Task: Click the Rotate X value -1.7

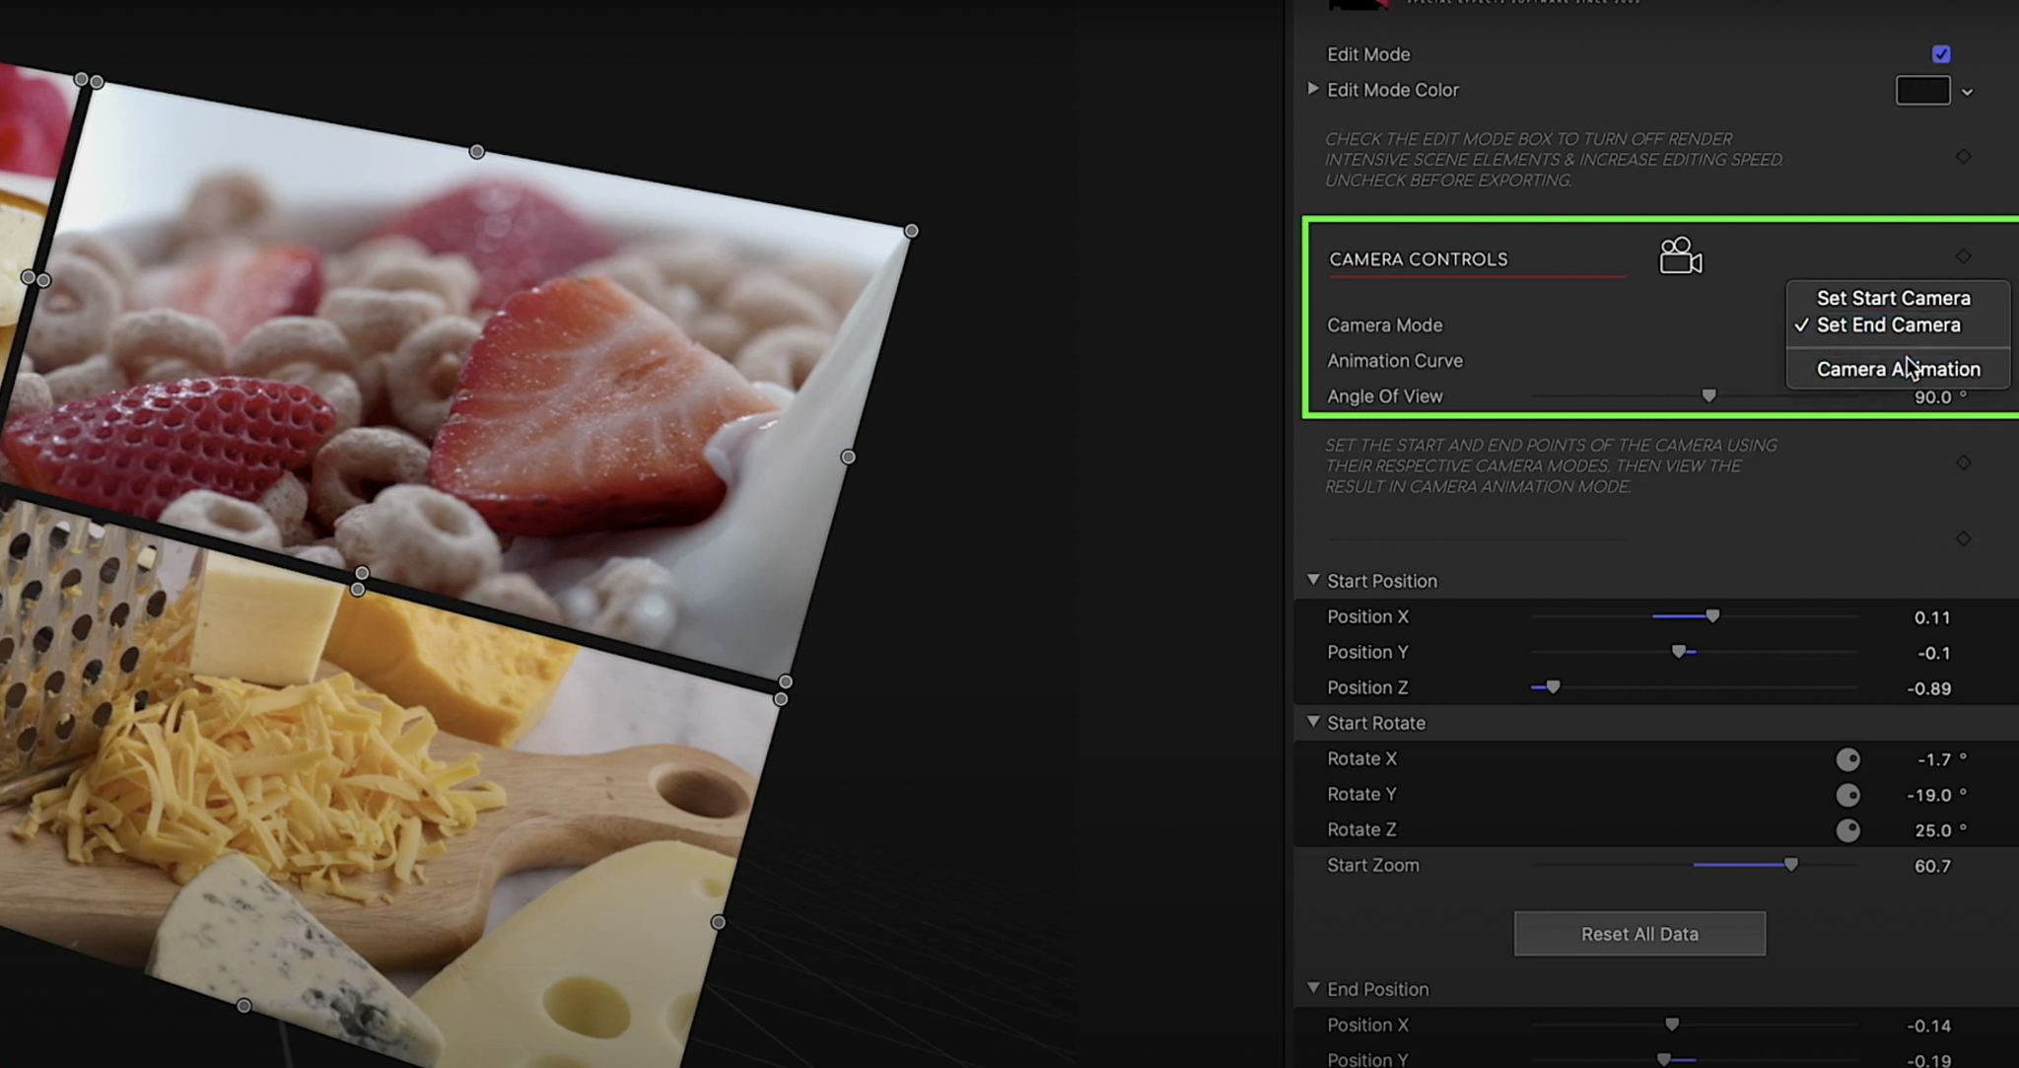Action: [x=1934, y=759]
